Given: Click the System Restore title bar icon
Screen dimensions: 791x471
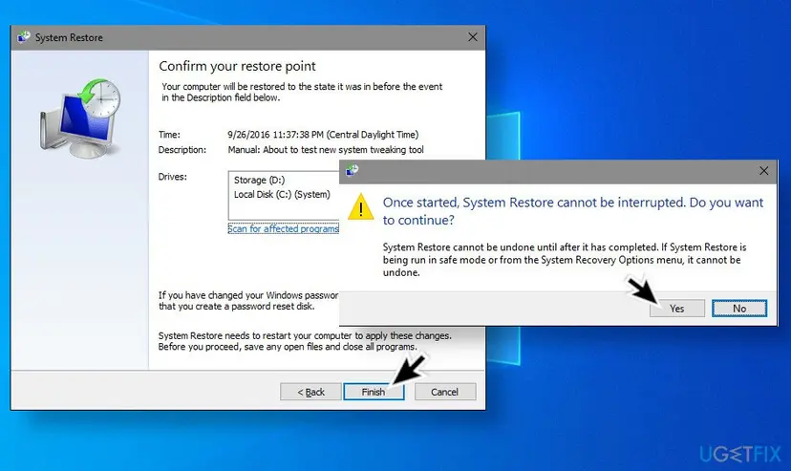Looking at the screenshot, I should coord(23,37).
